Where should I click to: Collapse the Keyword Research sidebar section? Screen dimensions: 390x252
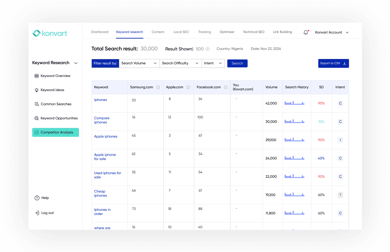[x=76, y=63]
